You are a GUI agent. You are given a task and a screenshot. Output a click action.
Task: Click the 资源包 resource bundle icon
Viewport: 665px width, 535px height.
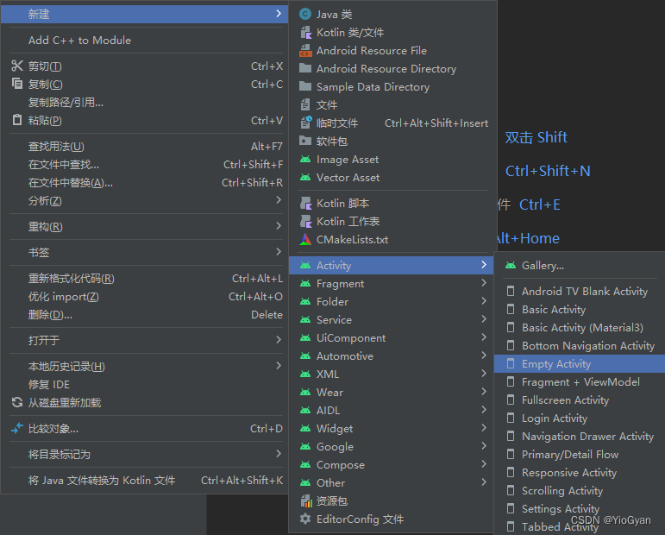[x=306, y=501]
